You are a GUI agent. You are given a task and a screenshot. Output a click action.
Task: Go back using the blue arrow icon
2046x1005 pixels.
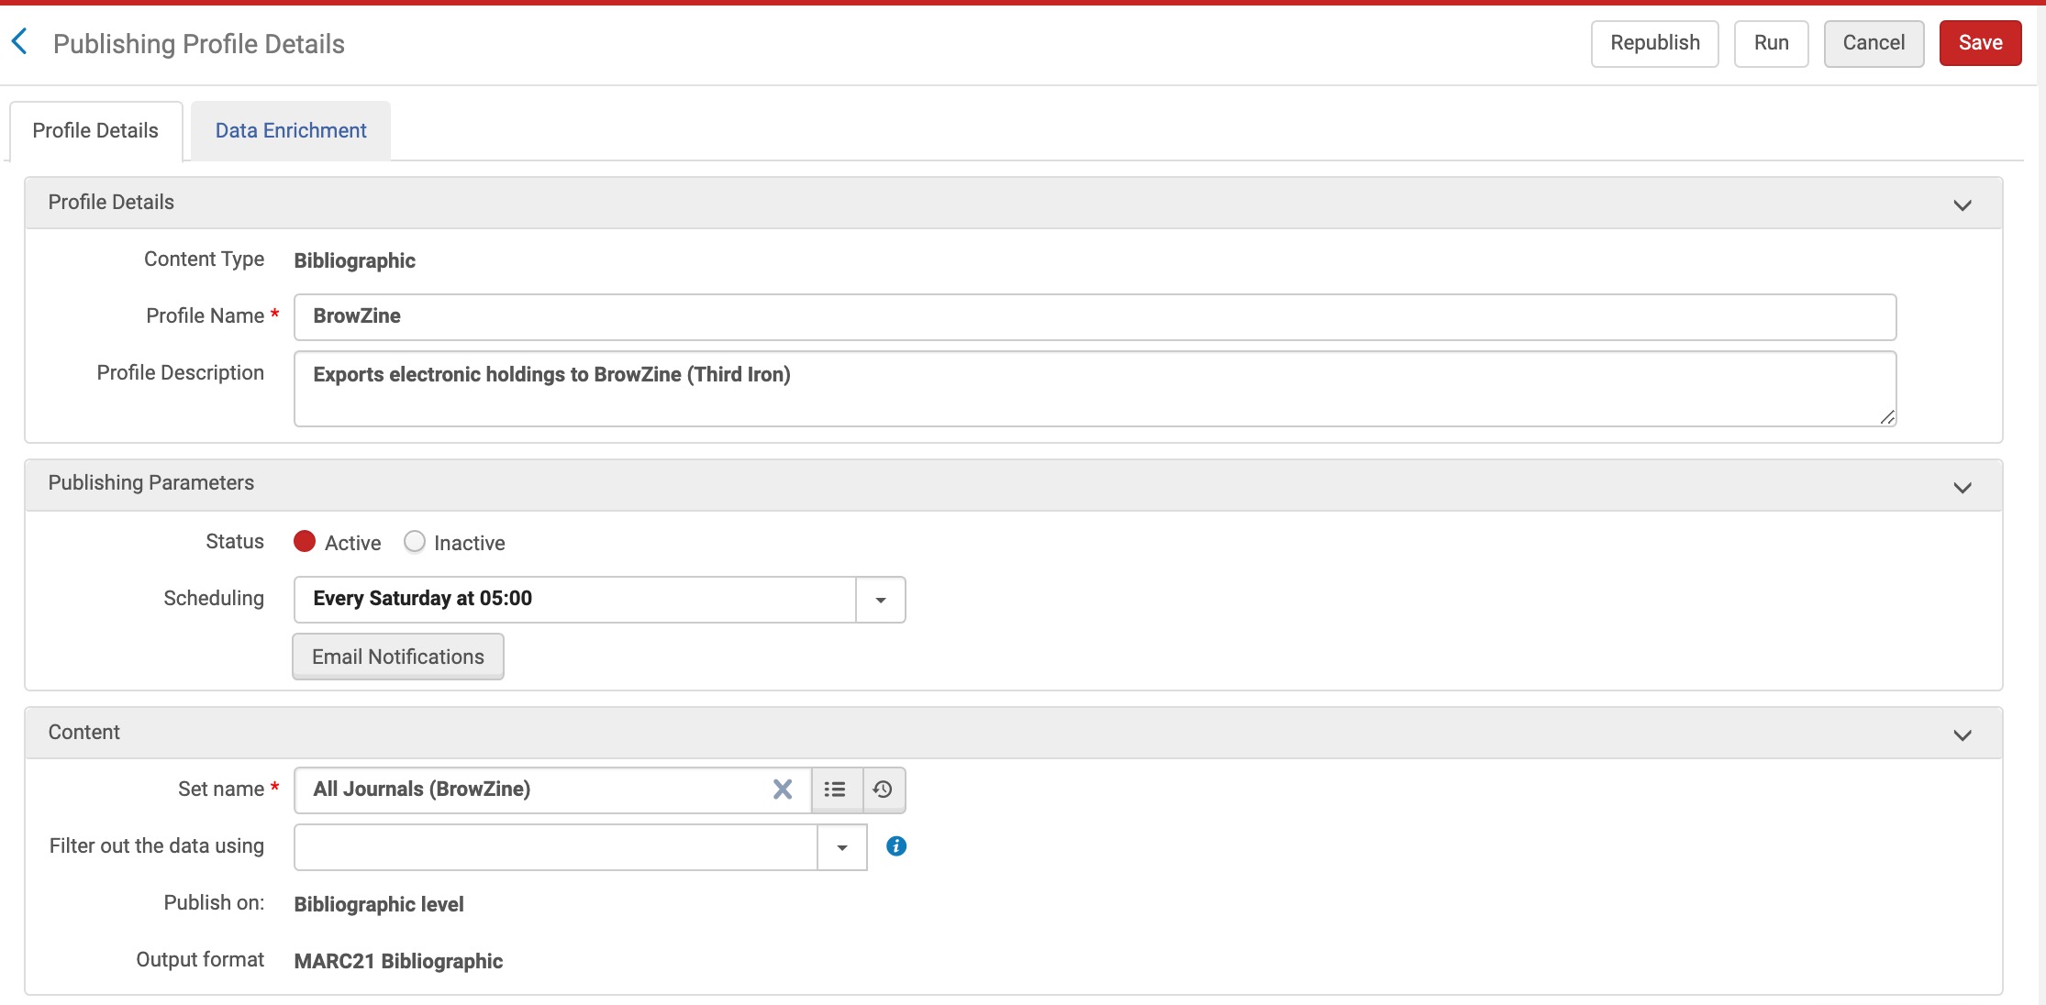[19, 41]
